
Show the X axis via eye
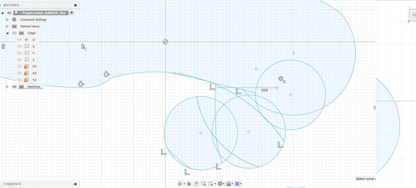pos(19,46)
